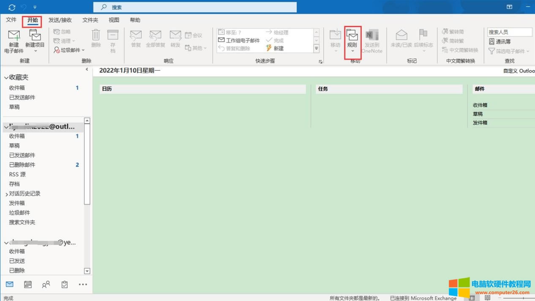Click 中文简繁转换 button
This screenshot has height=301, width=535.
click(x=460, y=50)
